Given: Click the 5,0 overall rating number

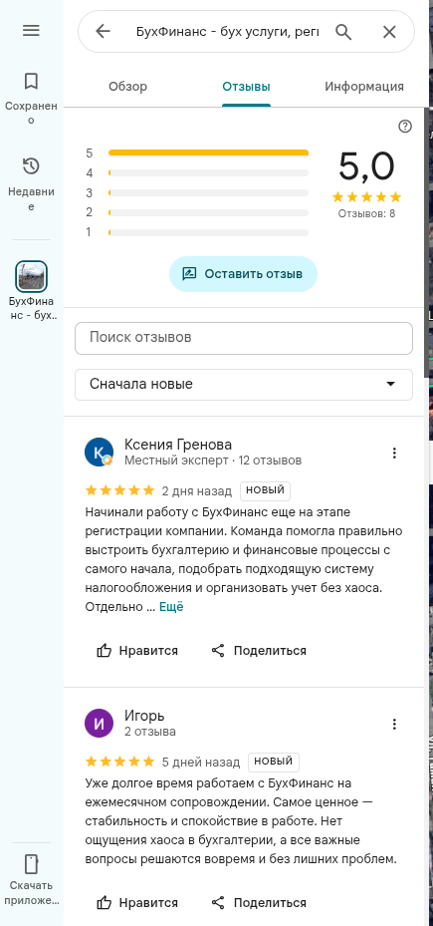Looking at the screenshot, I should point(366,165).
